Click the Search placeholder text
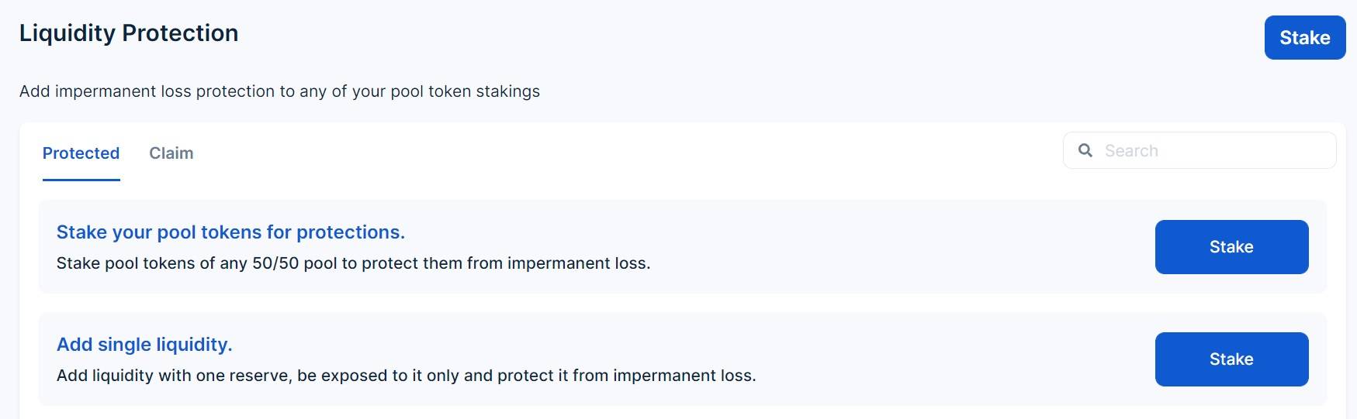The height and width of the screenshot is (419, 1357). [1131, 151]
